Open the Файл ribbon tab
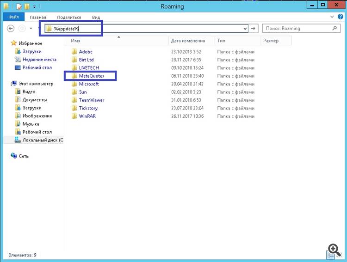The height and width of the screenshot is (262, 347). click(x=13, y=17)
